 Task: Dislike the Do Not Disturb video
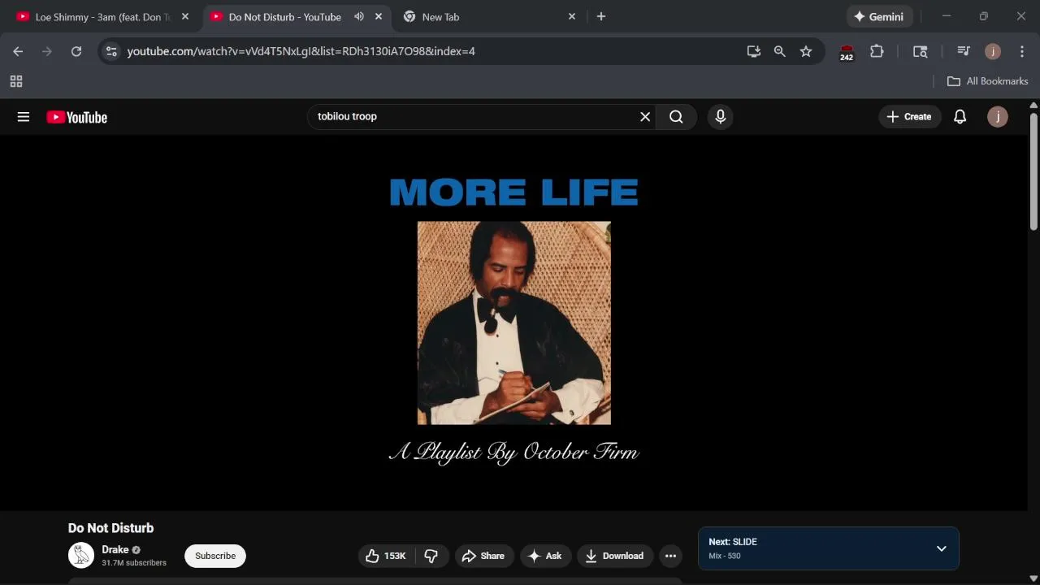(431, 556)
